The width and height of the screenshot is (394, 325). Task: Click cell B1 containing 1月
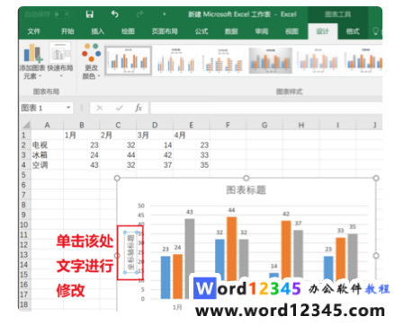82,136
